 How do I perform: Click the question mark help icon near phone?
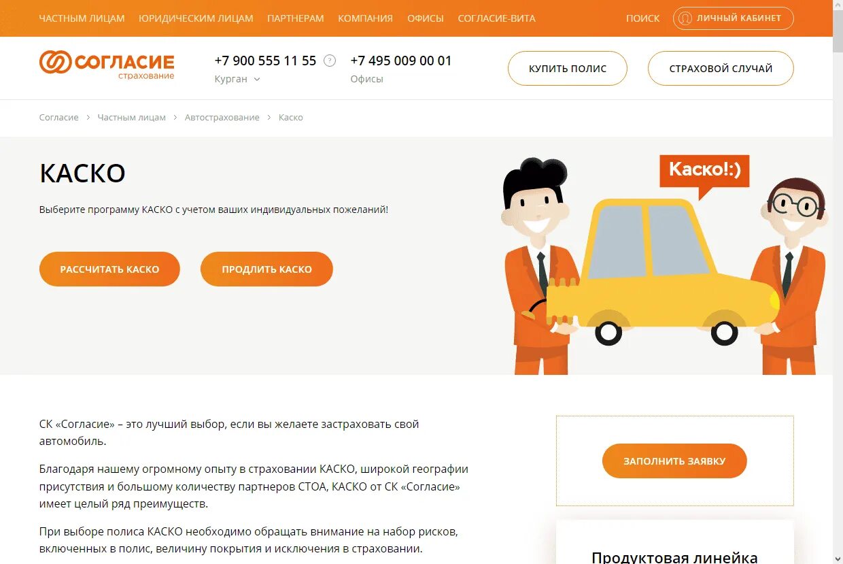point(330,61)
